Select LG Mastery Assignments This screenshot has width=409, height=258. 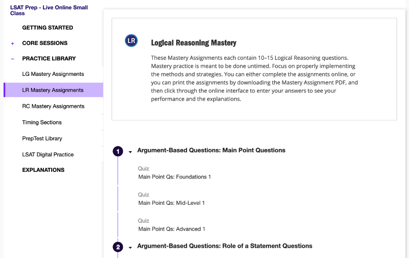click(53, 74)
